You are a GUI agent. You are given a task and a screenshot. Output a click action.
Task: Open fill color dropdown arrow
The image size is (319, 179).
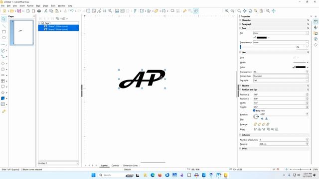[269, 38]
